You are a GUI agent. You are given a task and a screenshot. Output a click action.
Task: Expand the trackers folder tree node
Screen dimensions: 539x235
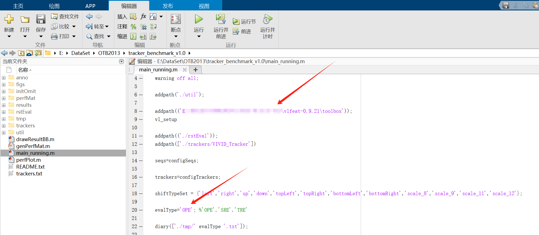coord(4,126)
